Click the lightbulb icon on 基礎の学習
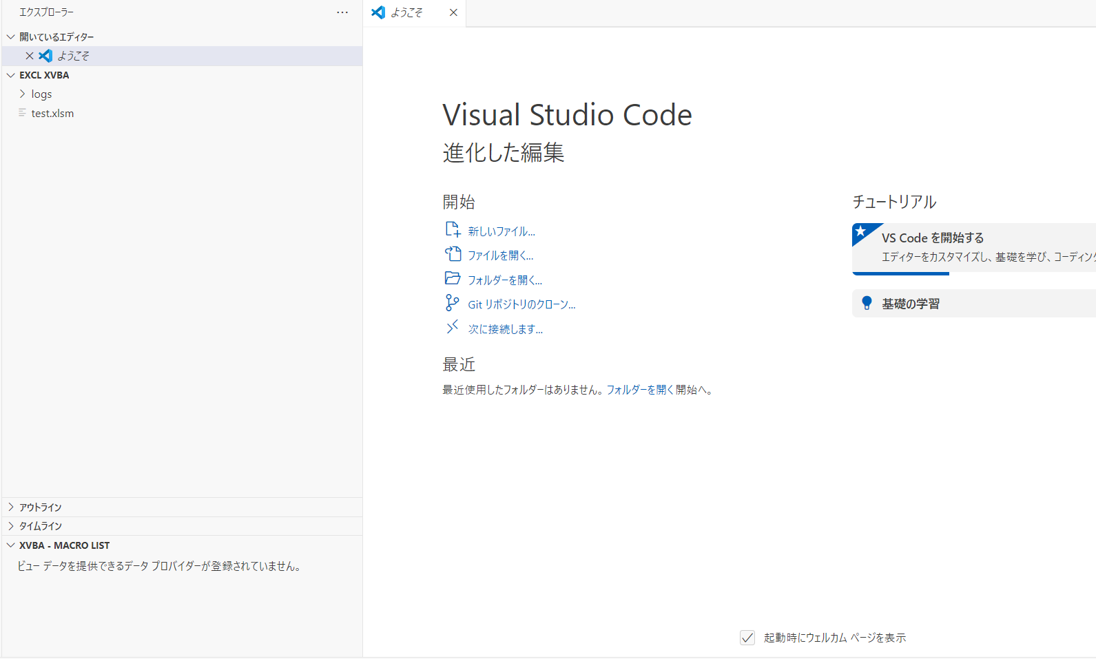Viewport: 1096px width, 659px height. click(867, 303)
